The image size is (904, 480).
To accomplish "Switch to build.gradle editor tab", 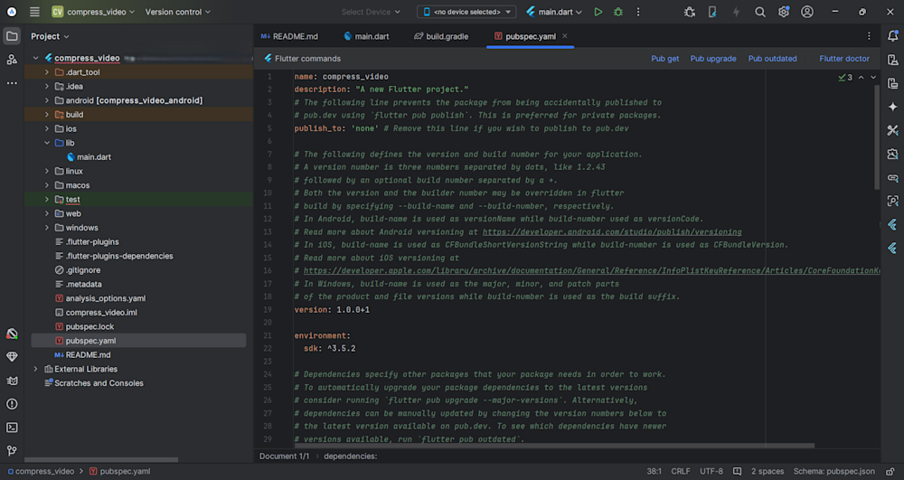I will click(441, 36).
